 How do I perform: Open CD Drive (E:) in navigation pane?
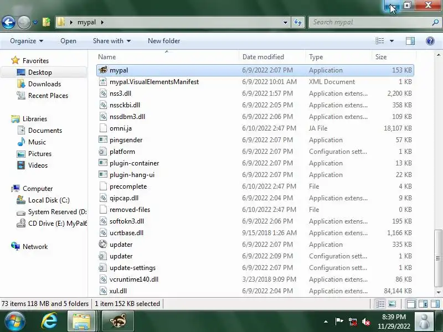pos(58,224)
